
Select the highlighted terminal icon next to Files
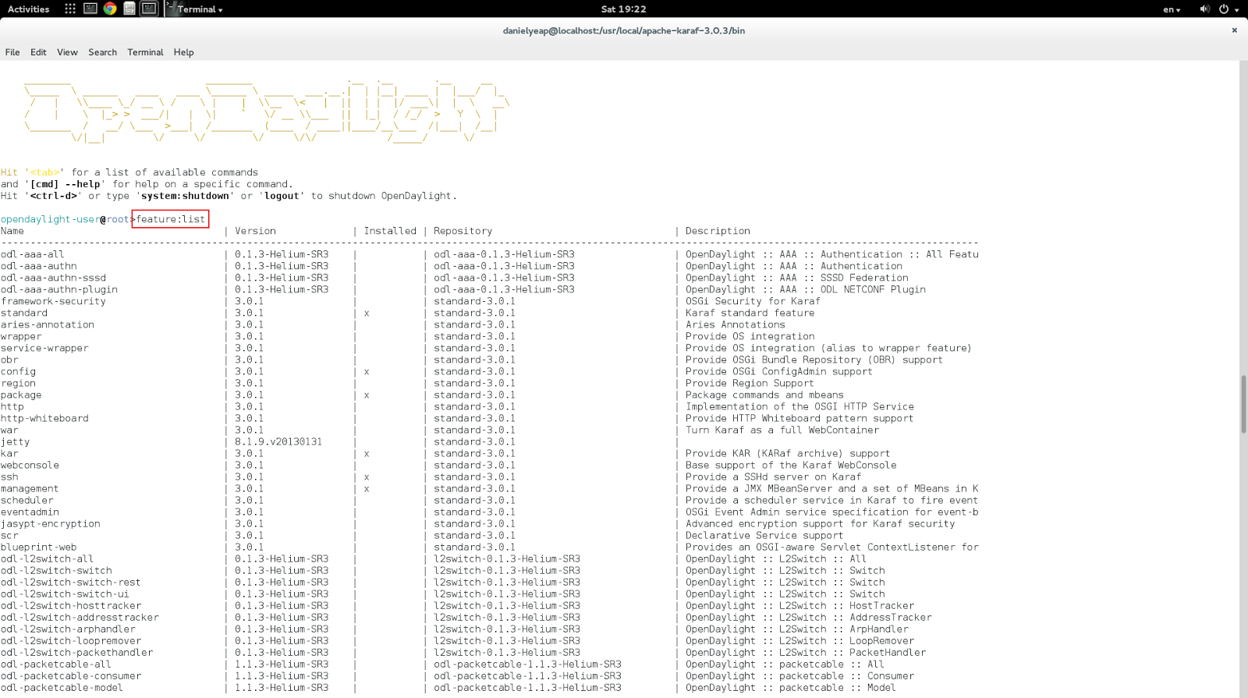click(149, 9)
